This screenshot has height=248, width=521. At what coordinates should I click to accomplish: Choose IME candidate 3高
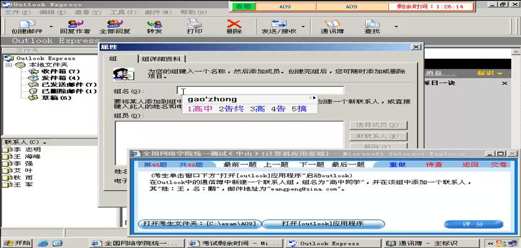click(257, 109)
